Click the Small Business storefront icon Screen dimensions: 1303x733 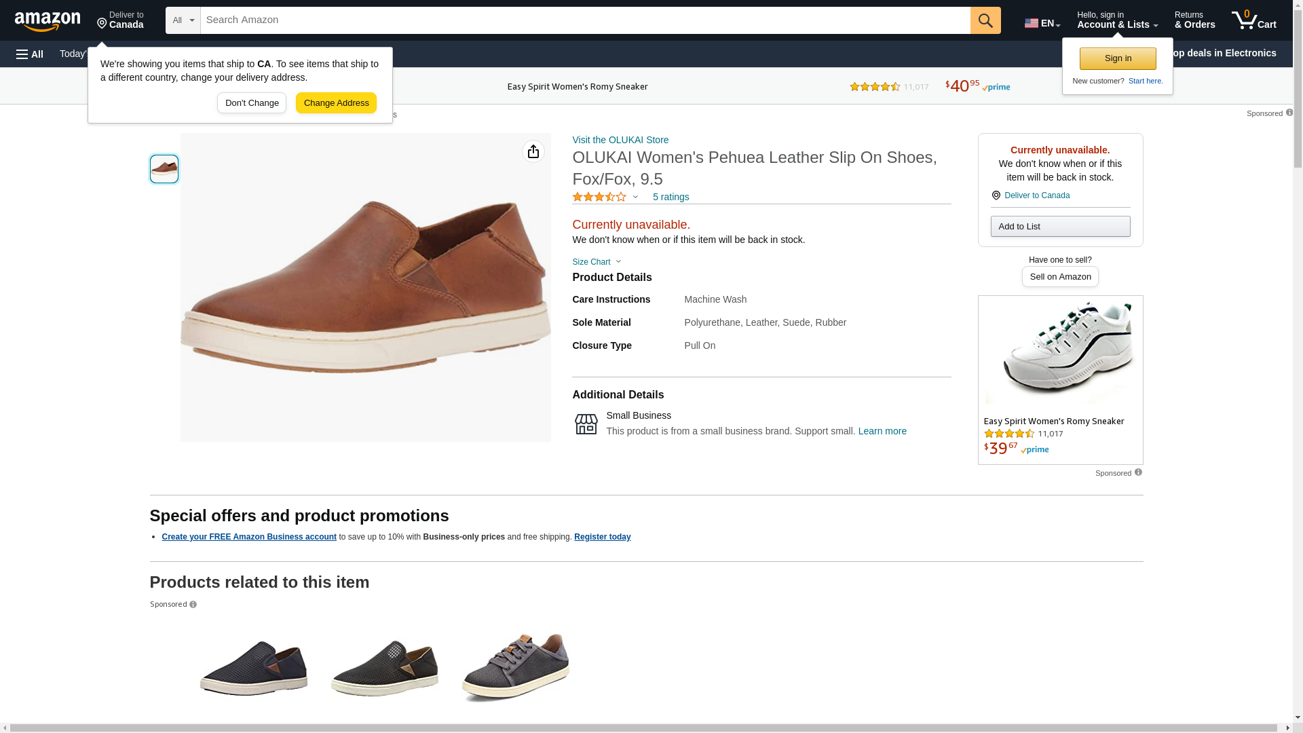(586, 424)
